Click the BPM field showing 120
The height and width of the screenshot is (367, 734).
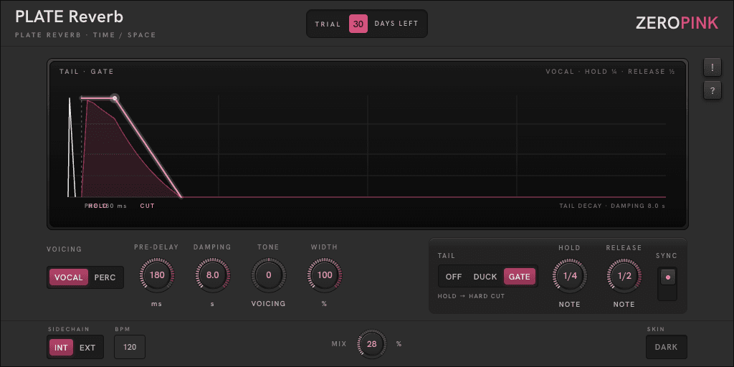pos(130,347)
